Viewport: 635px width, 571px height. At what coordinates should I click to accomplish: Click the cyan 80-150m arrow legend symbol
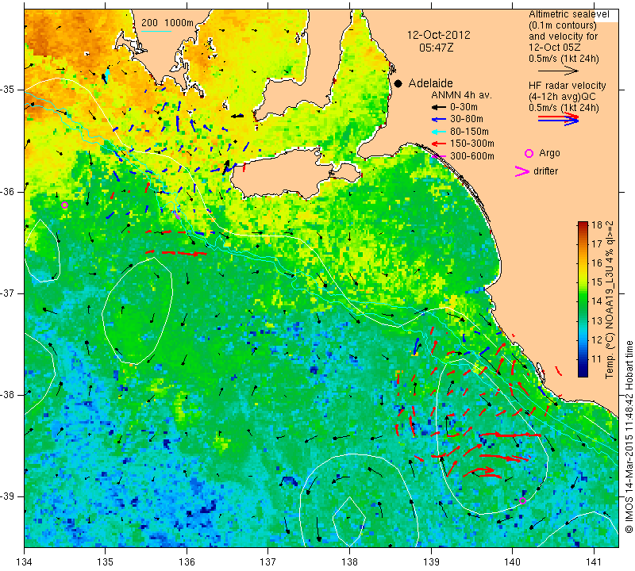pos(438,132)
